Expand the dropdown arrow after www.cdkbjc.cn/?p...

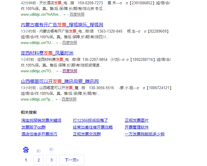point(56,99)
